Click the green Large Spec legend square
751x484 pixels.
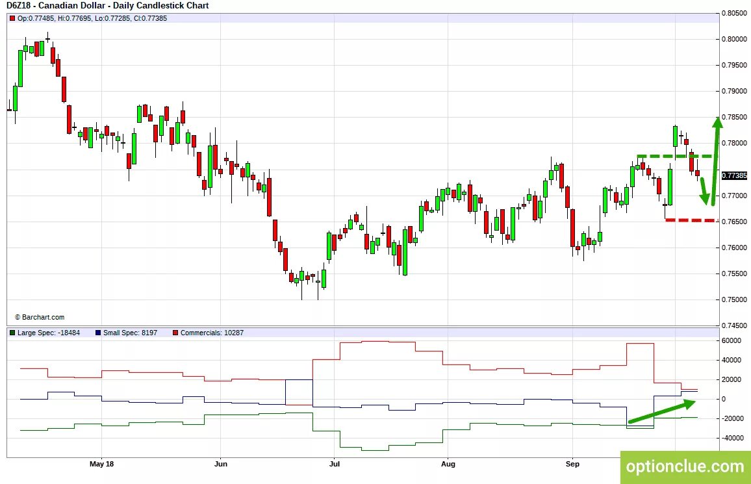pyautogui.click(x=12, y=333)
